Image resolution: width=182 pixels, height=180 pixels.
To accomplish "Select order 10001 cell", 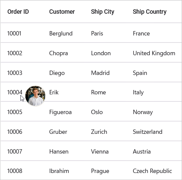I will [14, 33].
